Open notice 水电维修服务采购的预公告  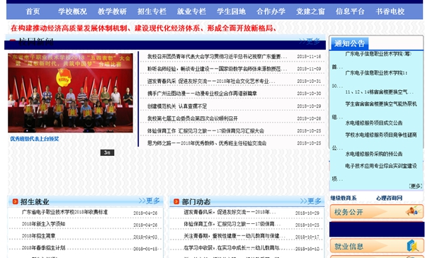tap(374, 154)
